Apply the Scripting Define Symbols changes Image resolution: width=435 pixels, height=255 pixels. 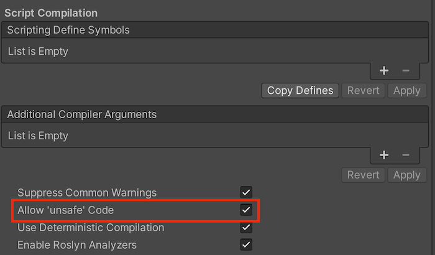[407, 91]
